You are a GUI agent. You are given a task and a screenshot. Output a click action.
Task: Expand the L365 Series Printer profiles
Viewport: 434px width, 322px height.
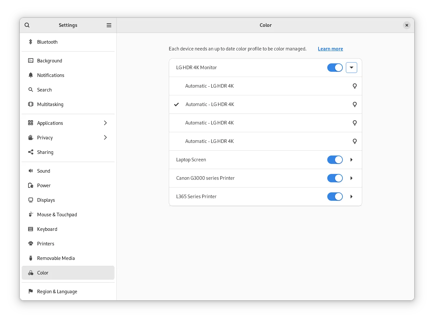(351, 197)
